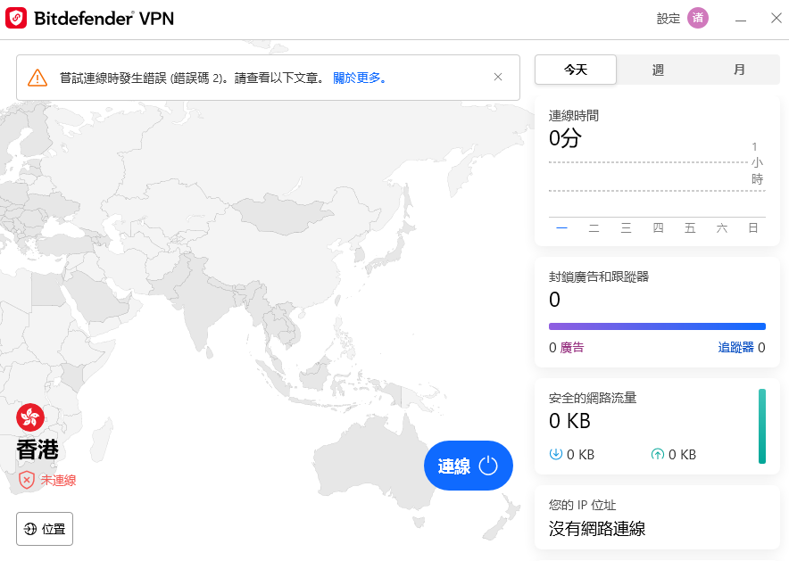Click the 0分 connection time value
The width and height of the screenshot is (789, 561).
(x=565, y=137)
